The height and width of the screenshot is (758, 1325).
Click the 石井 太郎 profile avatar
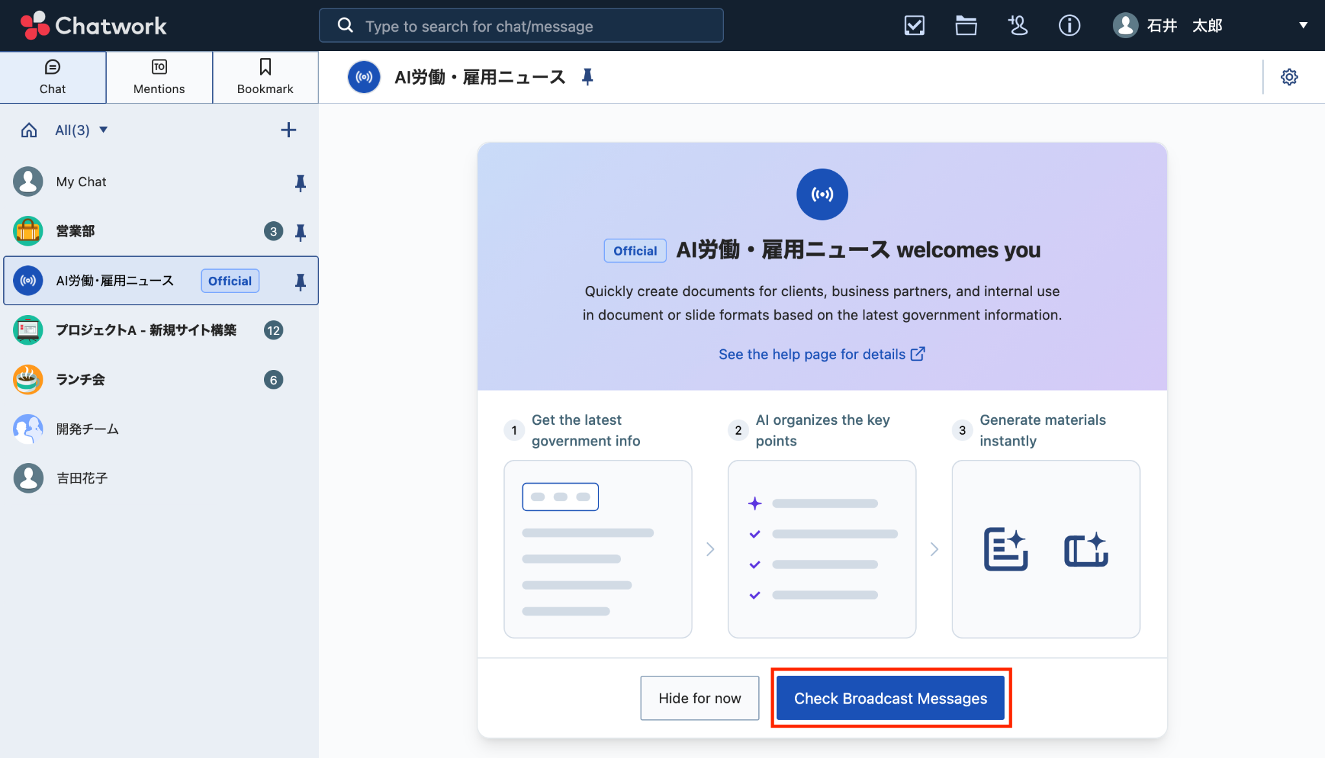point(1126,26)
